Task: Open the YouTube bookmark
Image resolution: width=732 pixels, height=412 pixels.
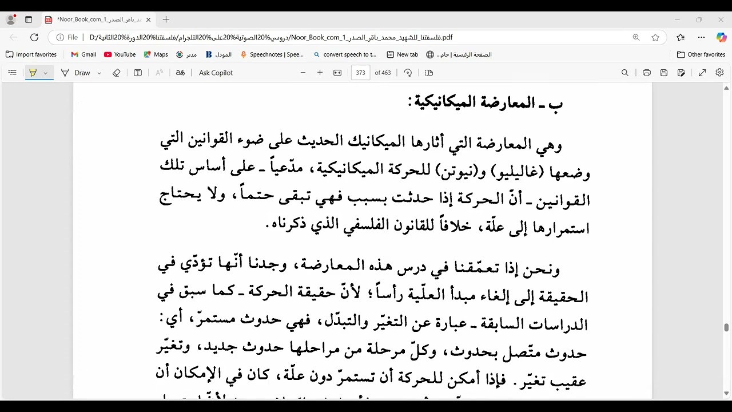Action: tap(120, 54)
